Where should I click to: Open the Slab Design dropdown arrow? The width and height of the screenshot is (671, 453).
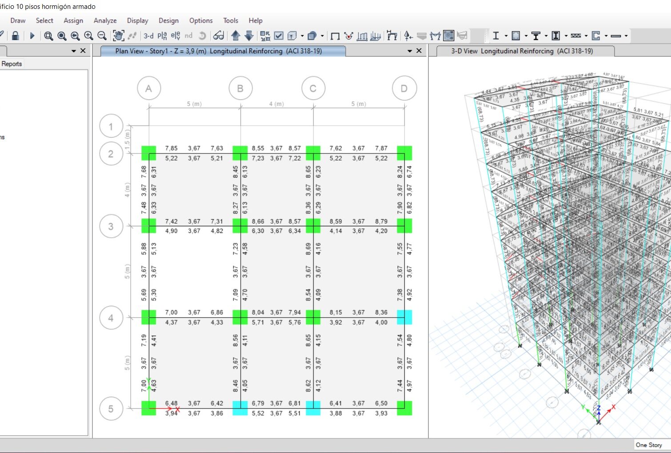click(626, 36)
